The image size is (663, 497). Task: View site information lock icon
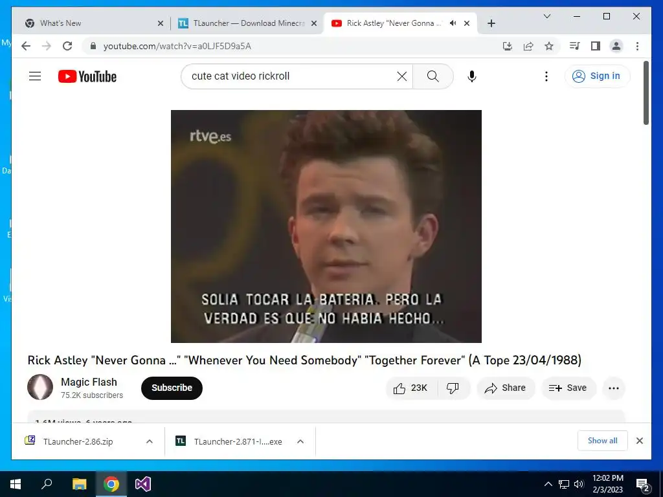[93, 46]
